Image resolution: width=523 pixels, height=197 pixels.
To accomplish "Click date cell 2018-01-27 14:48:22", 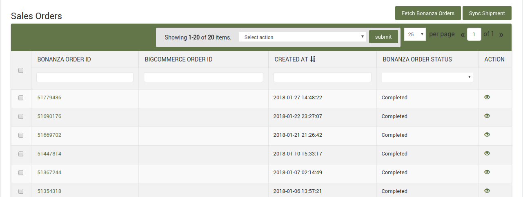I will [298, 98].
